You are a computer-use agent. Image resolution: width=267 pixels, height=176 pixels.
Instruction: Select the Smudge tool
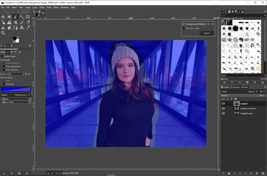pyautogui.click(x=9, y=28)
